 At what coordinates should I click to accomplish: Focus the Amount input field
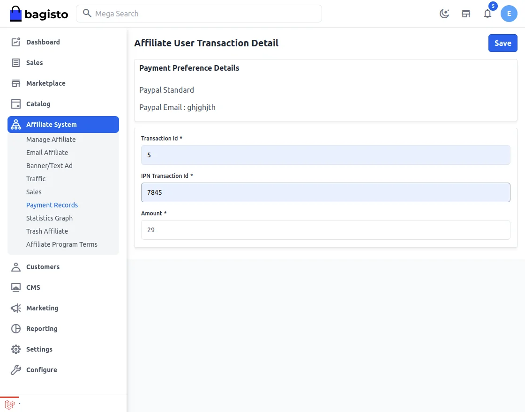pos(325,230)
